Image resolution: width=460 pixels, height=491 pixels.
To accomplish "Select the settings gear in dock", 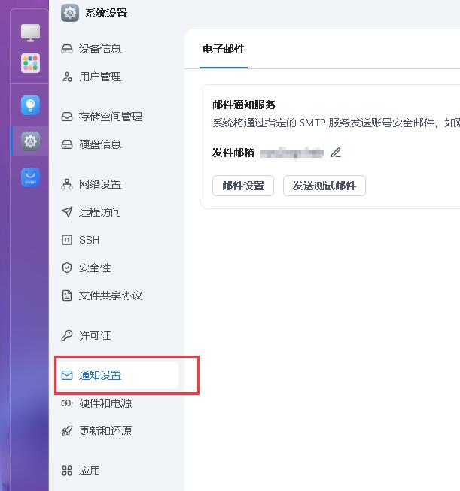I will (x=30, y=141).
